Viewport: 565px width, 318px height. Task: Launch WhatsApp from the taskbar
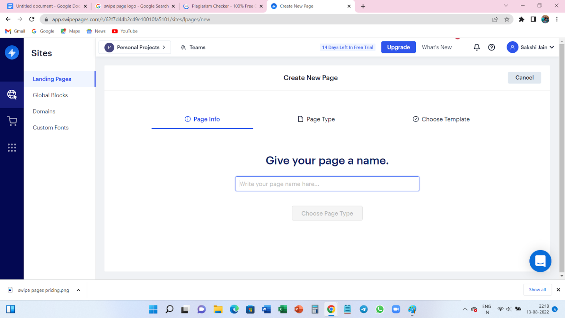[380, 309]
